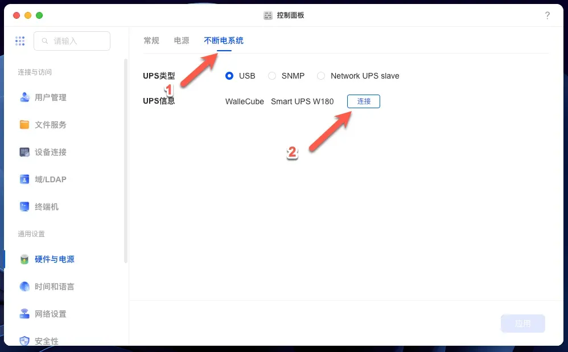This screenshot has height=352, width=568.
Task: Open 文件服务 in the sidebar
Action: click(51, 125)
